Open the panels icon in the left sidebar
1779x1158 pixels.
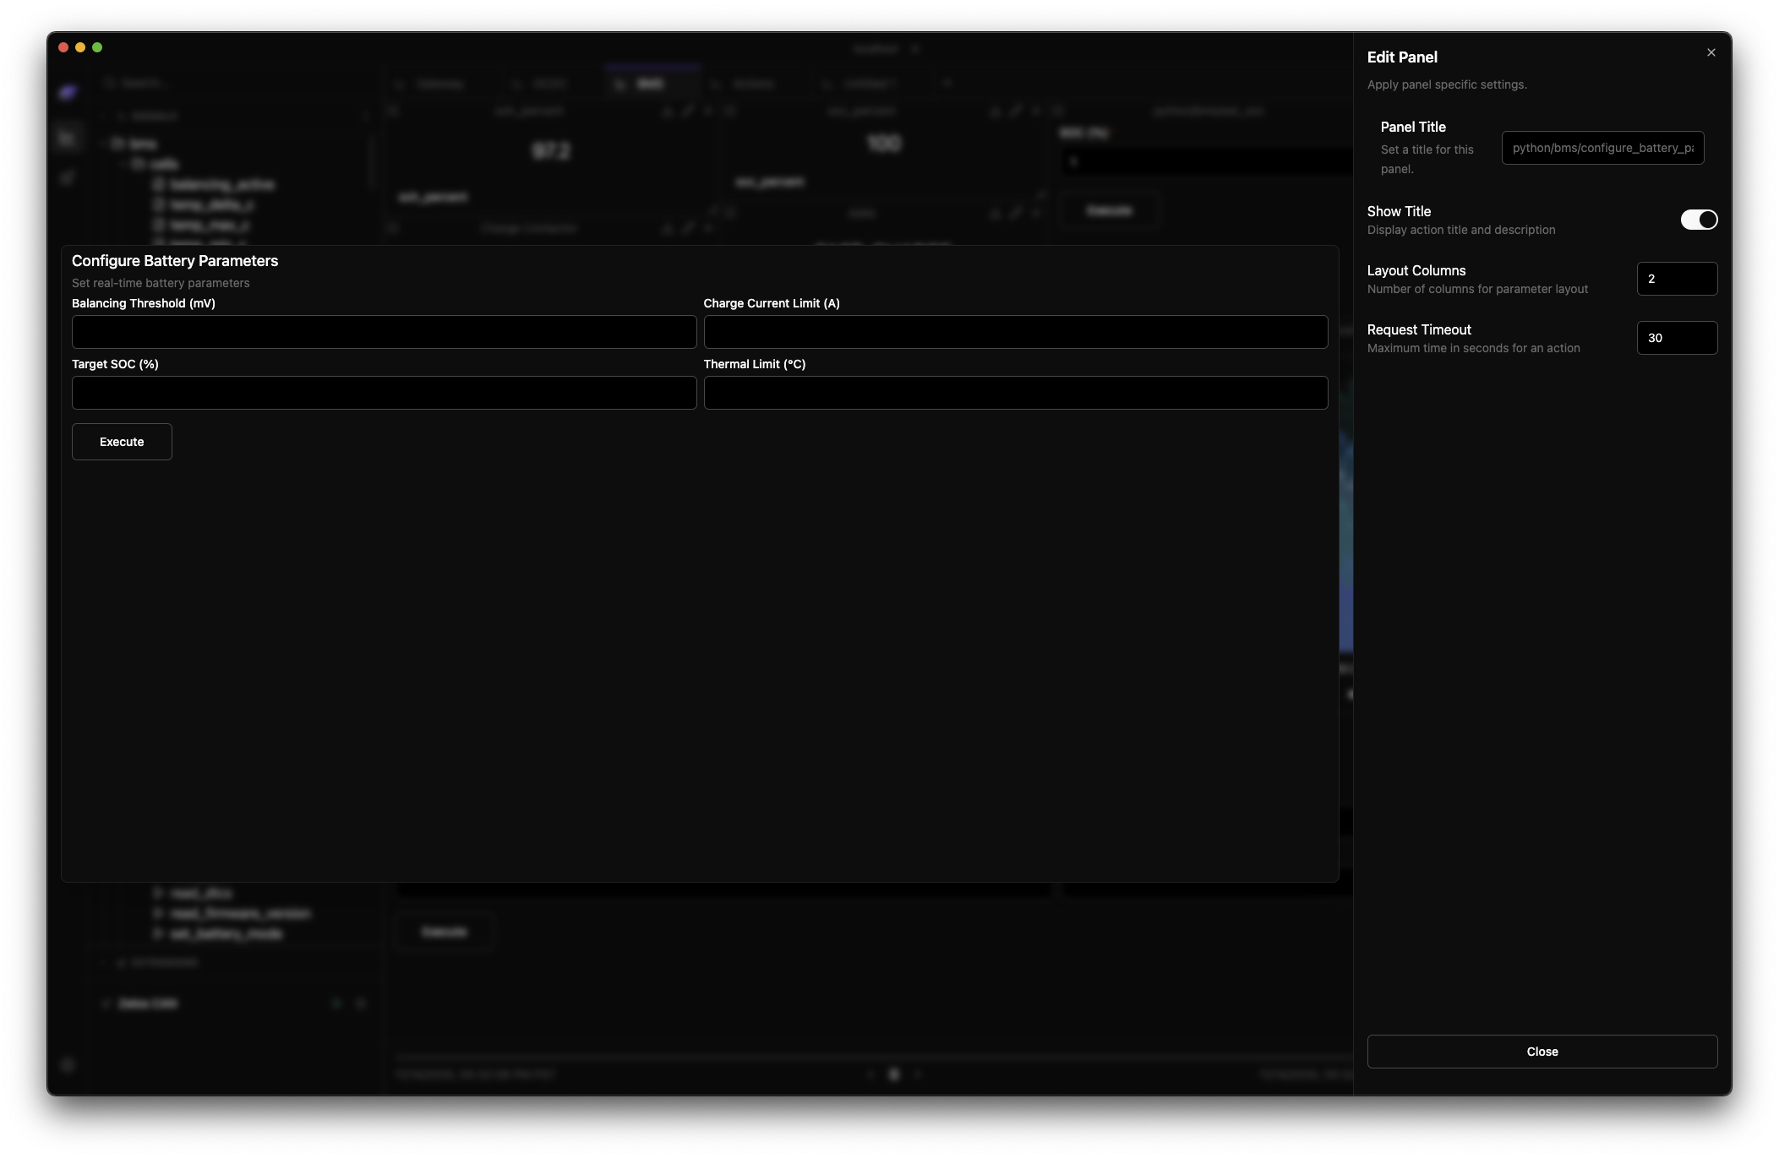(68, 137)
